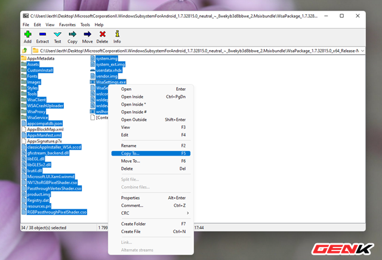Click the Test toolbar icon
Image resolution: width=382 pixels, height=260 pixels.
(57, 34)
